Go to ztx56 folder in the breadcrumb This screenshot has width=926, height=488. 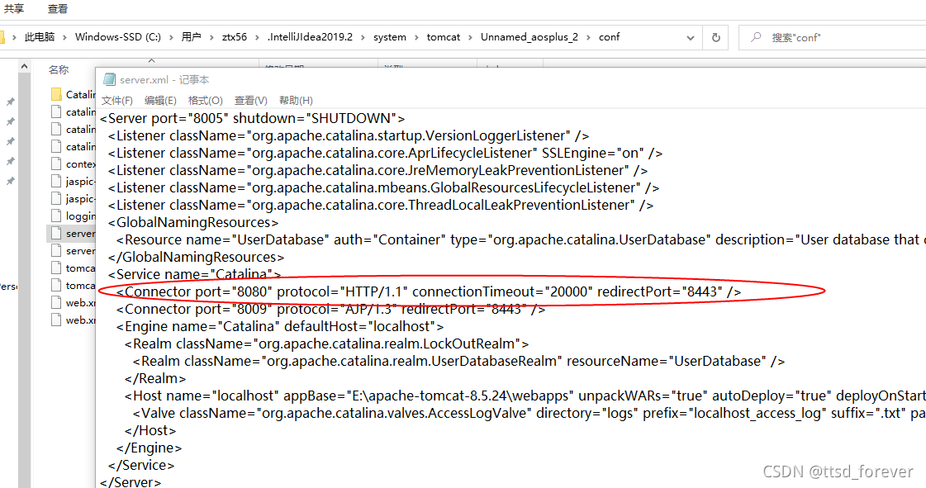click(235, 36)
